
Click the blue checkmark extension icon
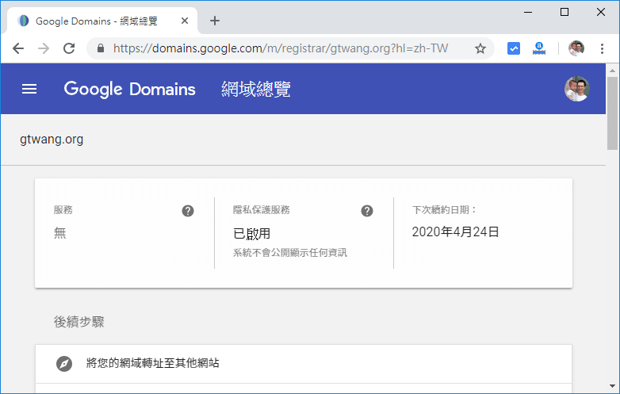(x=513, y=48)
